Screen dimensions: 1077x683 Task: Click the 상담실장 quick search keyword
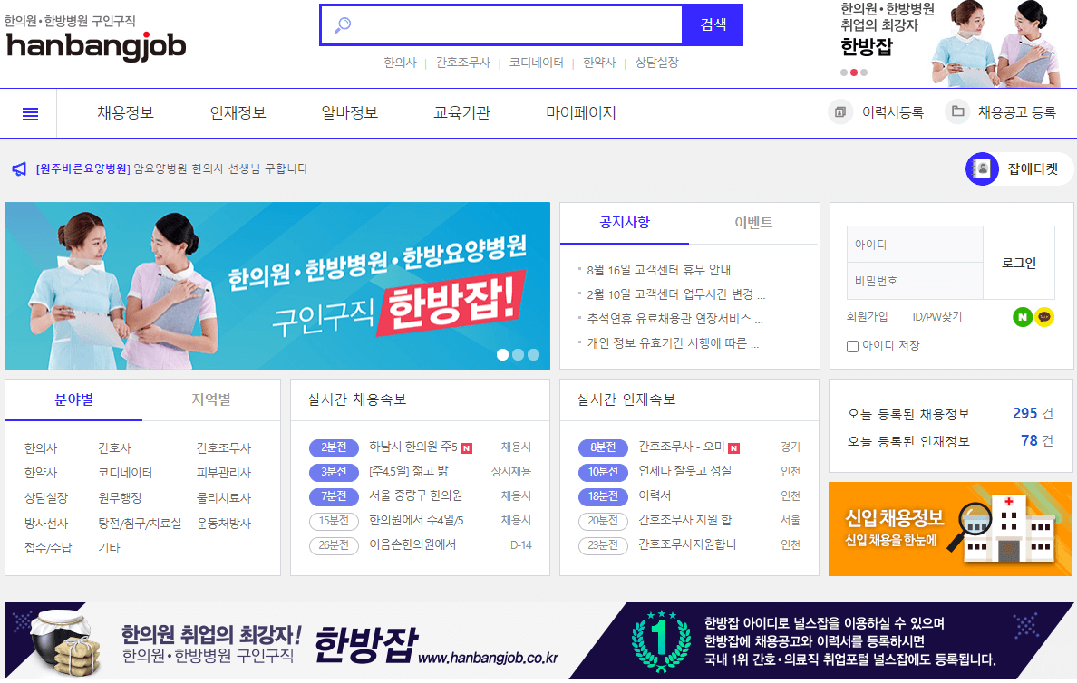(656, 63)
